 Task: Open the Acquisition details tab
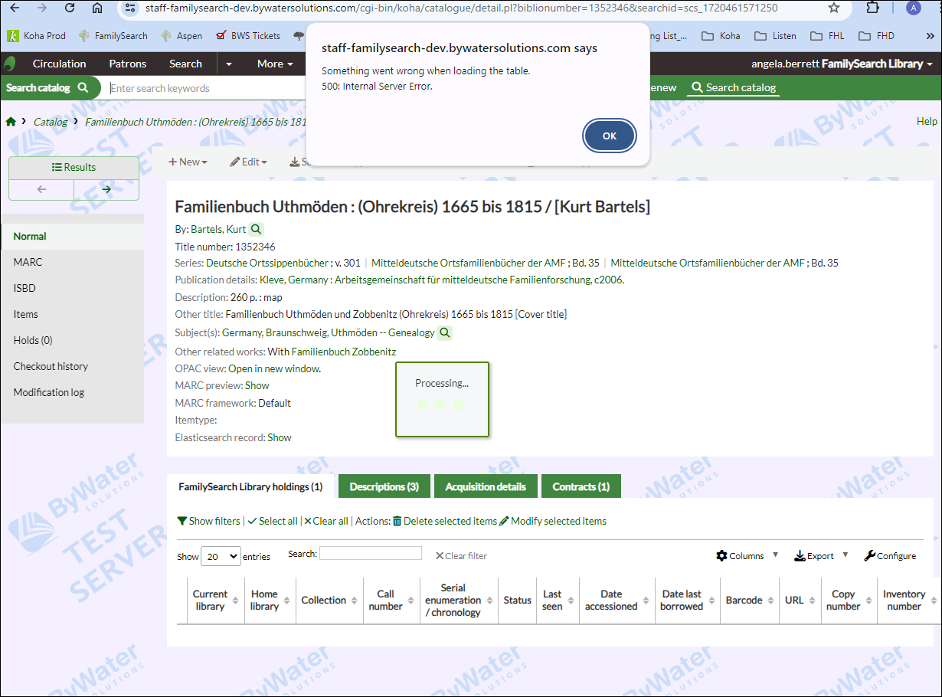pos(486,486)
